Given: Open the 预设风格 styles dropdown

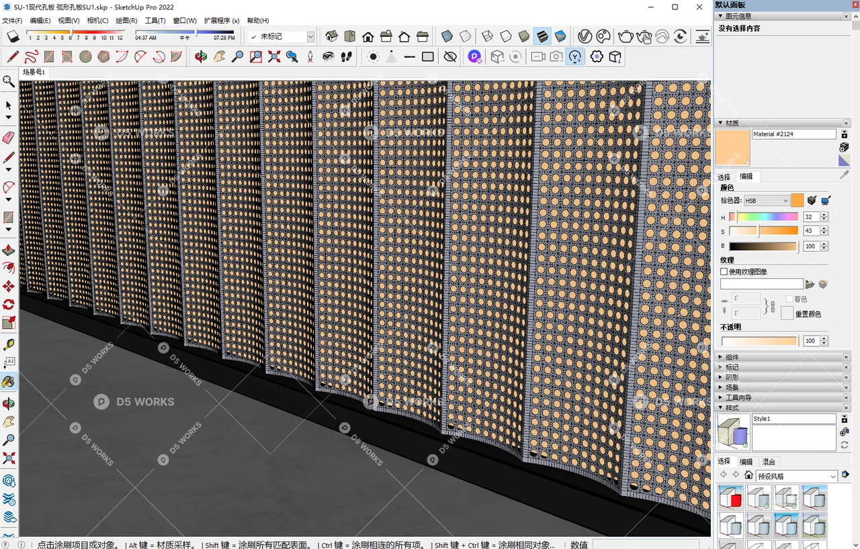Looking at the screenshot, I should tap(796, 475).
